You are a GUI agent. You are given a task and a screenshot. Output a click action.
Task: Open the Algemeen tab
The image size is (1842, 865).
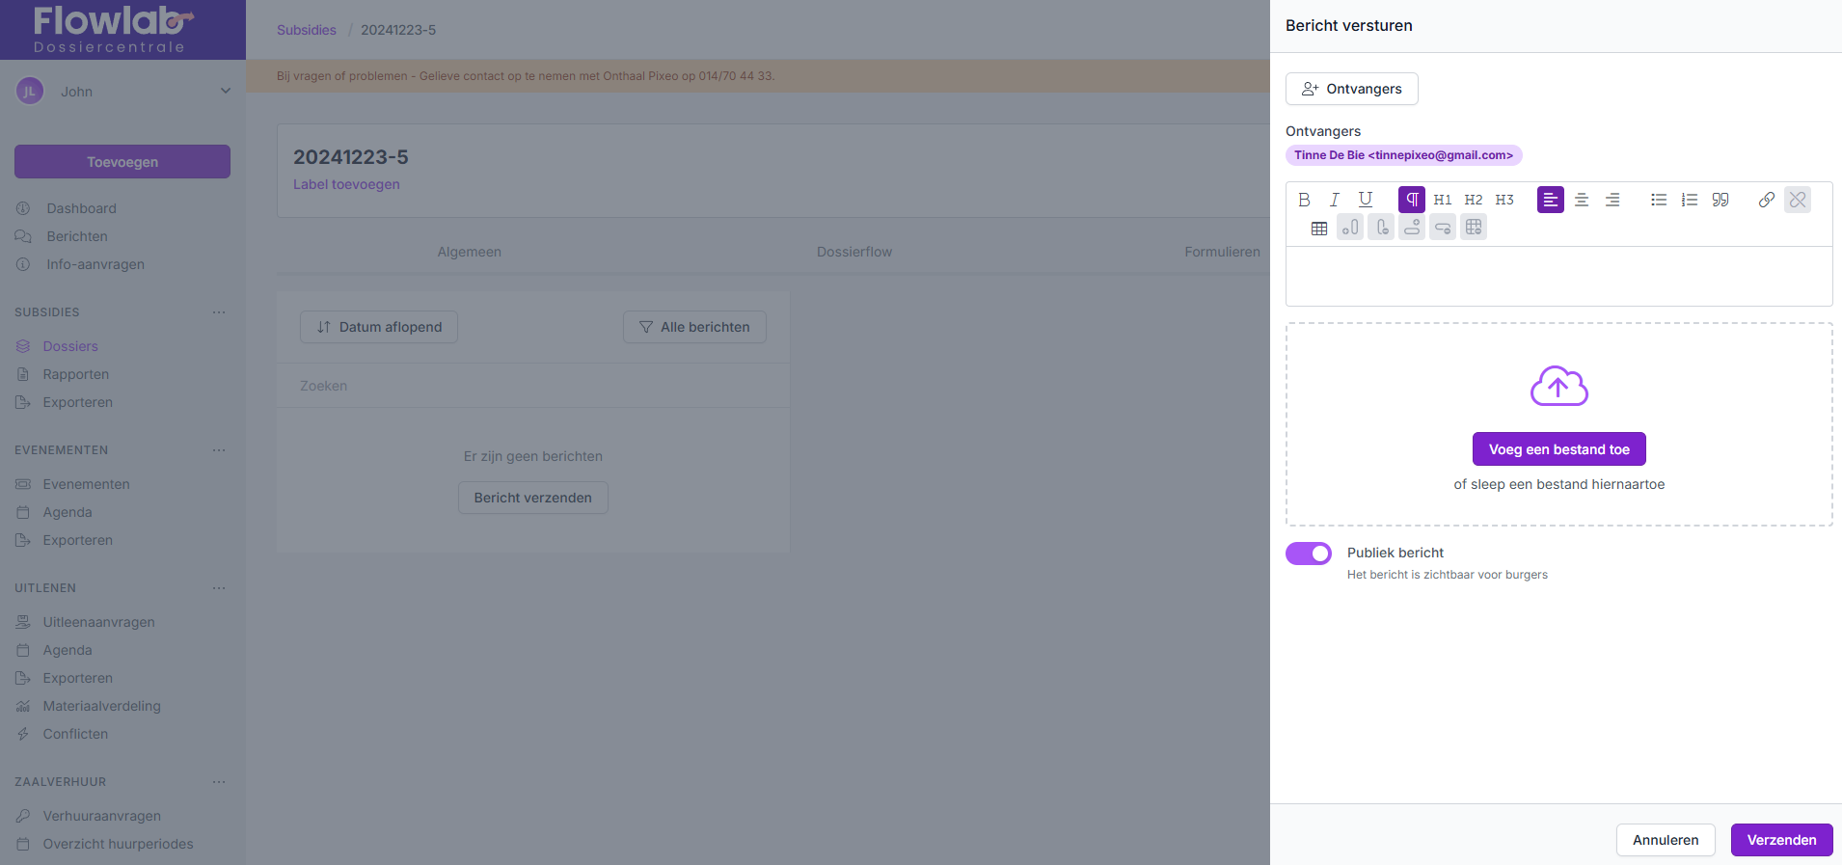(x=469, y=252)
